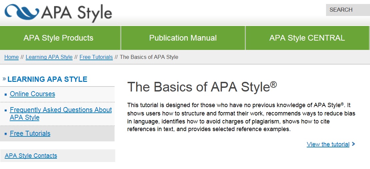Image resolution: width=370 pixels, height=169 pixels.
Task: Click the LEARNING APA STYLE sidebar heading
Action: pos(47,79)
